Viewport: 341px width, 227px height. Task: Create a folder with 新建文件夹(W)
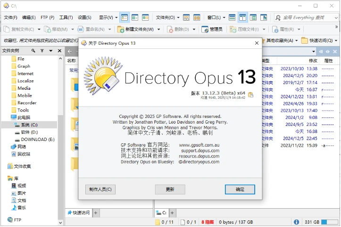(135, 29)
